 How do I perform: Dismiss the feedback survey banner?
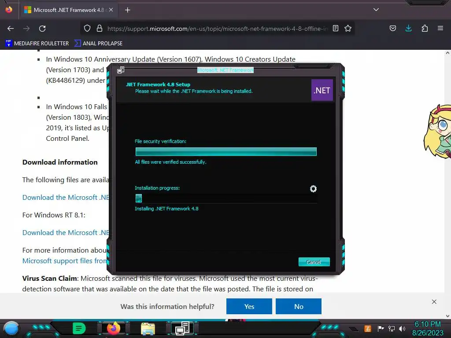click(434, 301)
